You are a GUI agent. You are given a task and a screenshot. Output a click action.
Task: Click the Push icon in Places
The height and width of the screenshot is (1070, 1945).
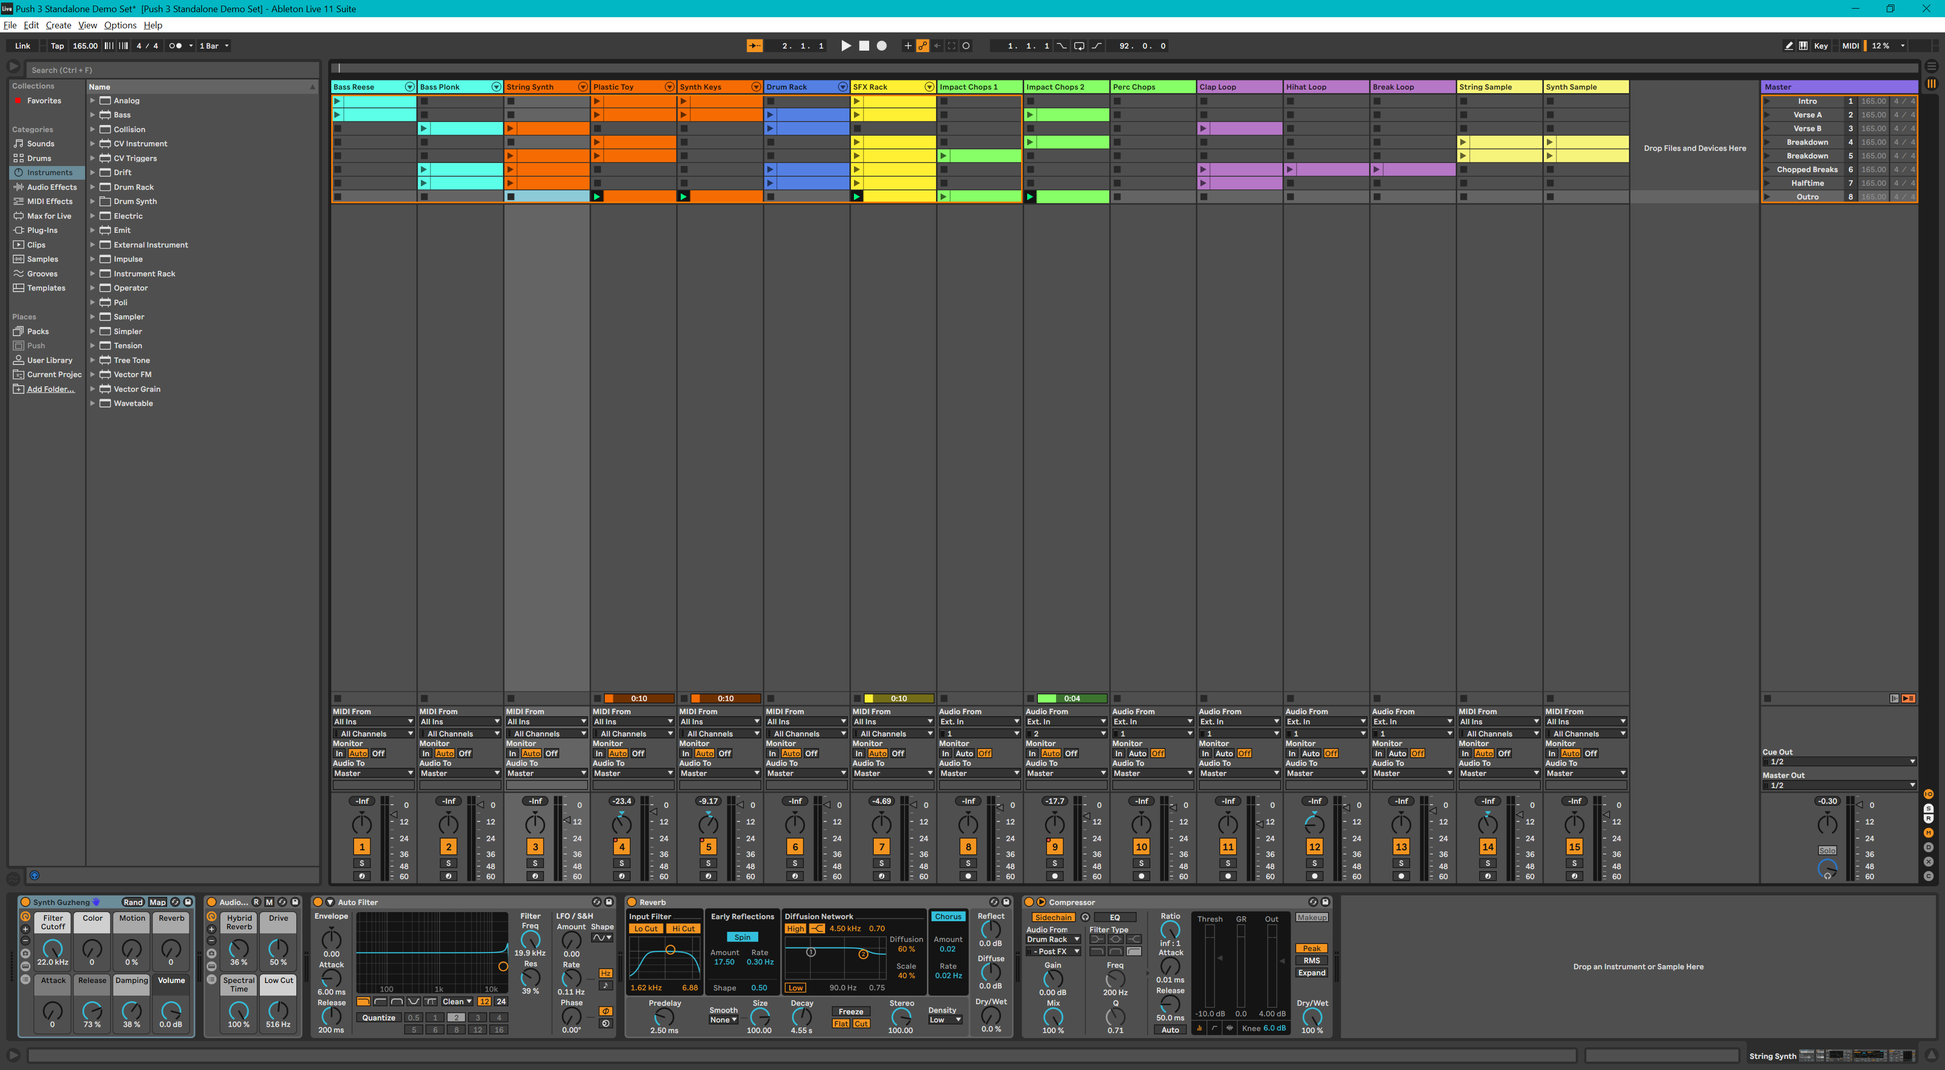click(19, 345)
